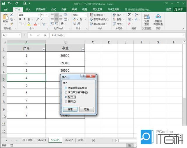Select 活动单元格右移 radio option
187x148 pixels.
(x=66, y=88)
